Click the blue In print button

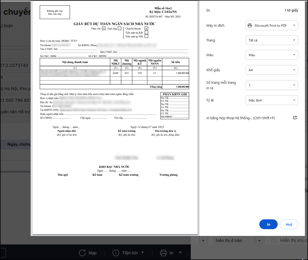click(x=268, y=224)
